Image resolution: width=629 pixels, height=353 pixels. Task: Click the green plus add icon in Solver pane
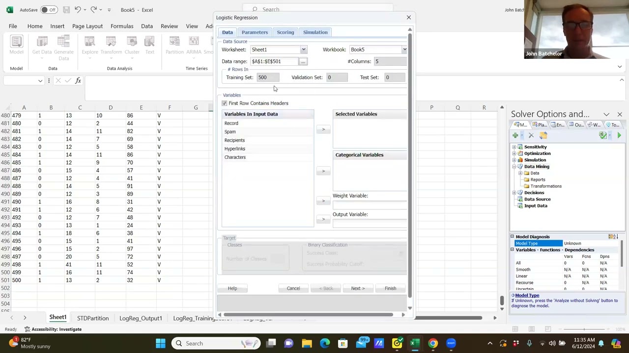coord(515,135)
